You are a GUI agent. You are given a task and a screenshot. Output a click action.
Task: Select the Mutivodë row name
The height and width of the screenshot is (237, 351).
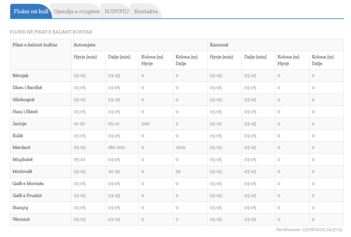click(22, 172)
